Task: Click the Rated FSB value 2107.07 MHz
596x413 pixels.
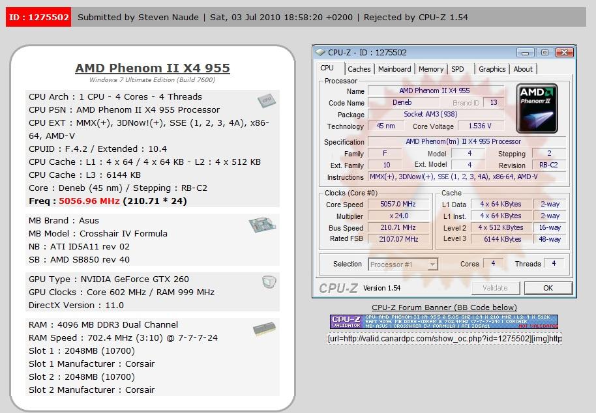Action: (398, 239)
